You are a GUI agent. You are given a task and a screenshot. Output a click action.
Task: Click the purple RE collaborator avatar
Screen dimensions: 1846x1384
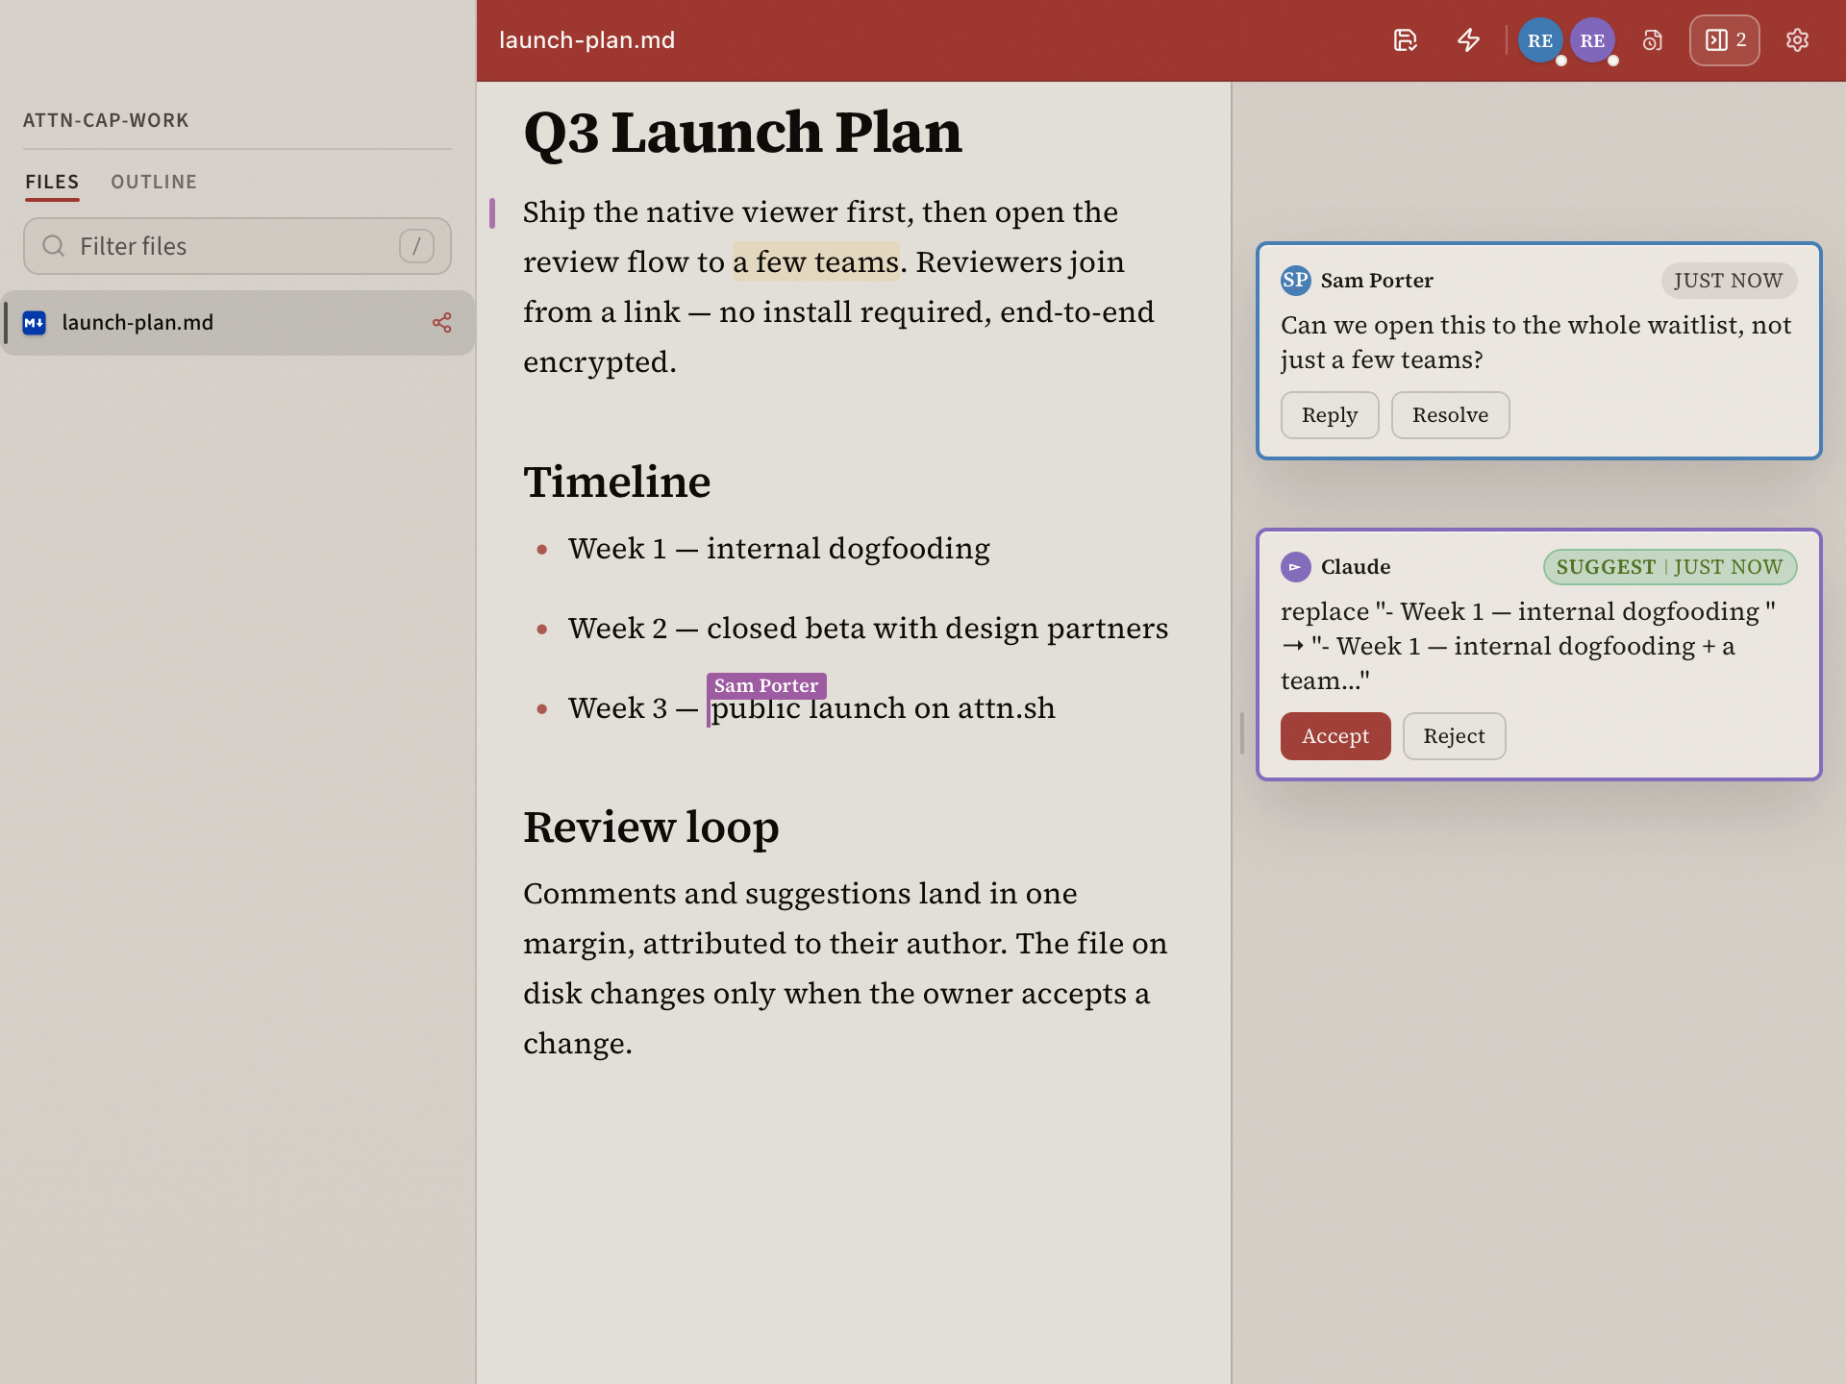[1592, 40]
